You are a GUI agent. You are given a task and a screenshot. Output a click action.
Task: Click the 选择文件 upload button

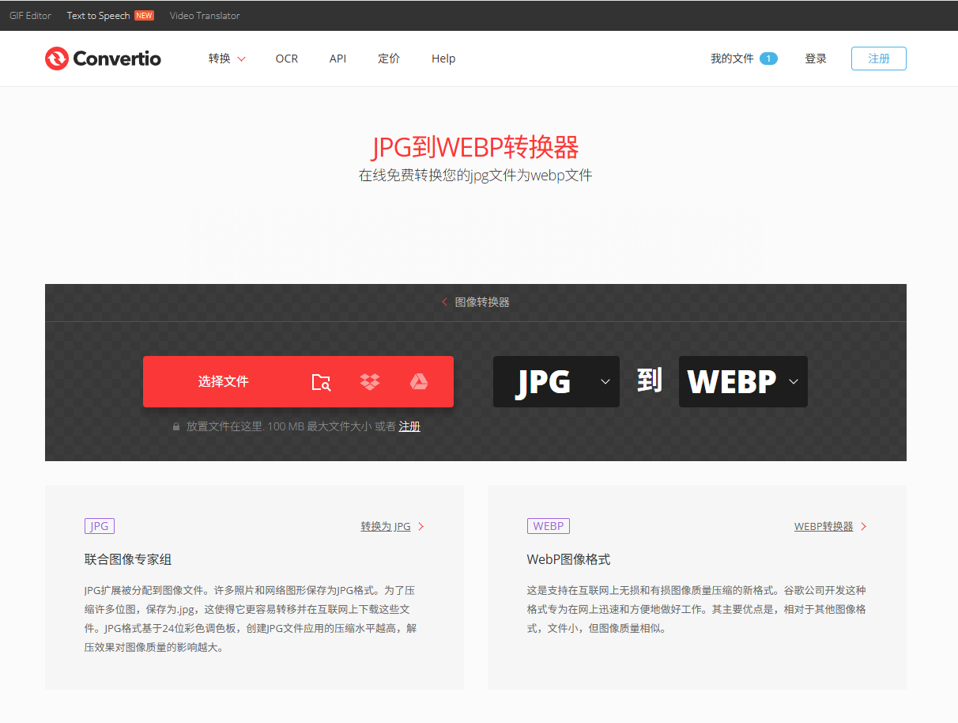[224, 381]
